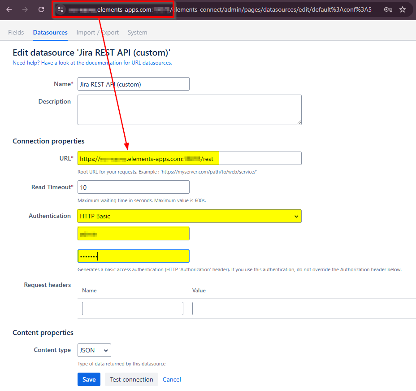
Task: Click the Cancel link
Action: point(172,379)
